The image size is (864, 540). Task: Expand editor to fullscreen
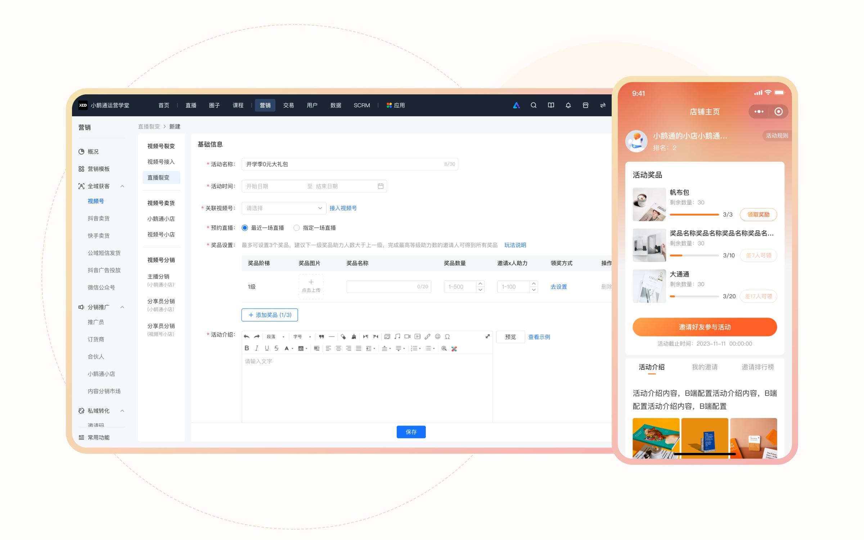pos(487,336)
